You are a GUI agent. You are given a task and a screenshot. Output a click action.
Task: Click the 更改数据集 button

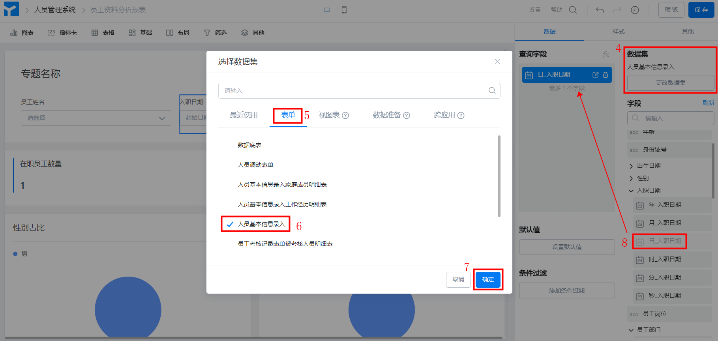671,83
